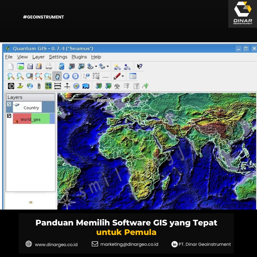Select the Identify Features tool
Image resolution: width=257 pixels, height=257 pixels.
(86, 76)
